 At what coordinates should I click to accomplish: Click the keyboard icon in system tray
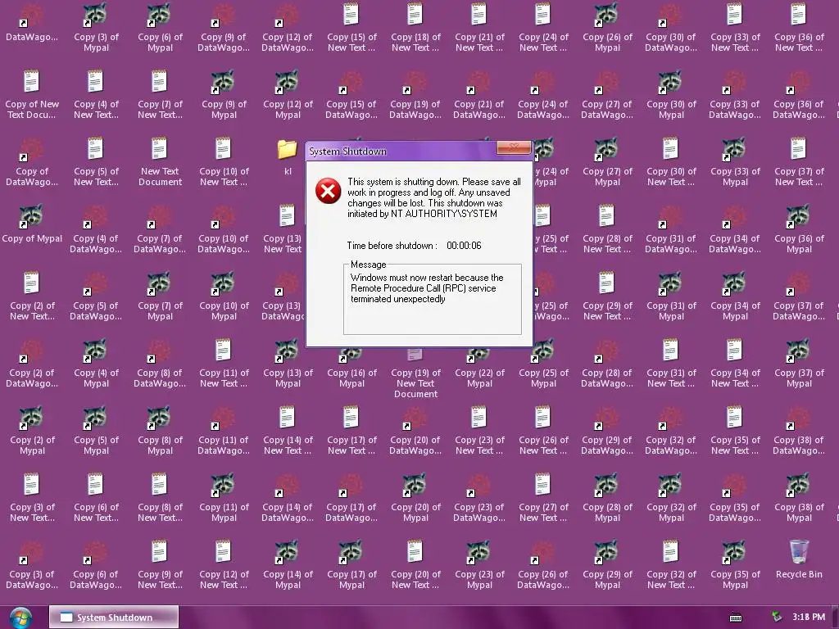point(736,618)
